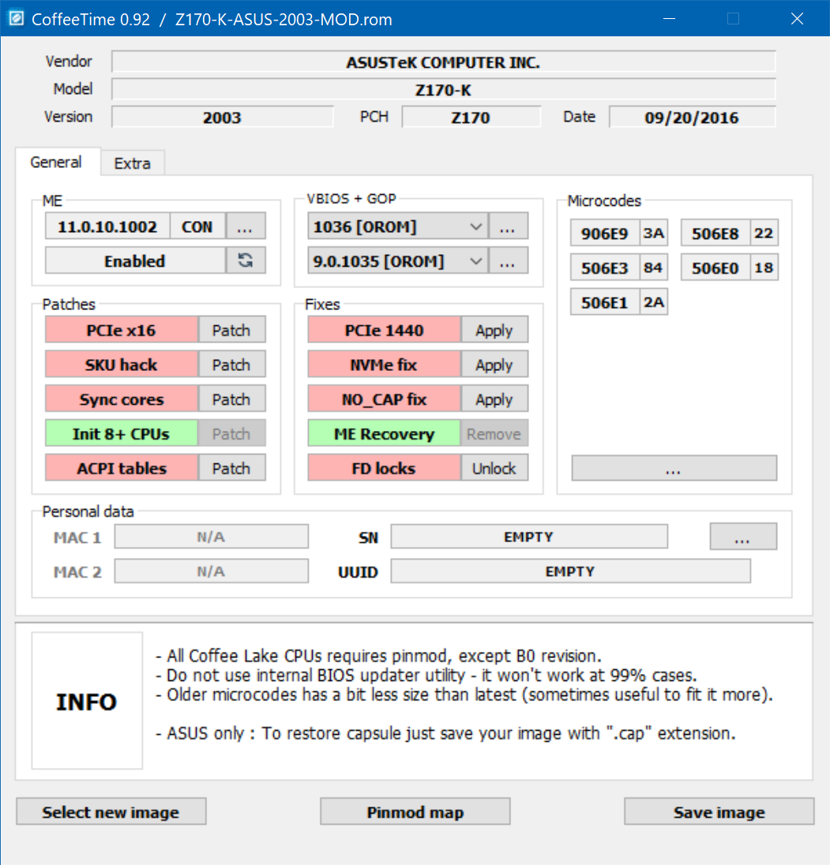
Task: Click Select new image button
Action: click(111, 811)
